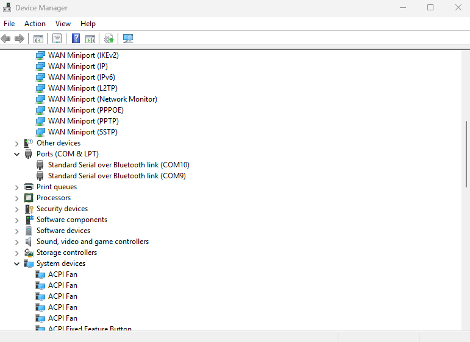Expand the Processors category

(17, 198)
